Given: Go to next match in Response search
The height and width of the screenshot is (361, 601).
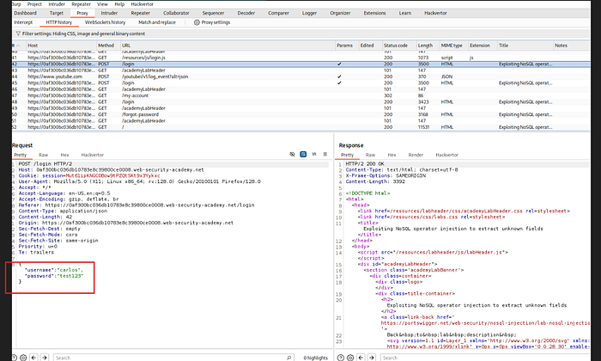Looking at the screenshot, I should pos(372,358).
